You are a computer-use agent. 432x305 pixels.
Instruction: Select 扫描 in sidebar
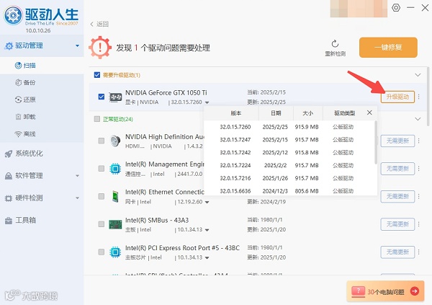42,66
